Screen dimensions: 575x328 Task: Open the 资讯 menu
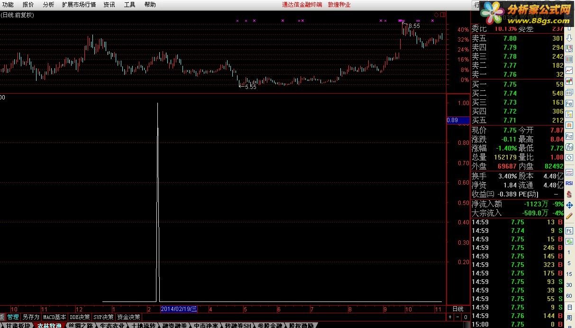point(109,4)
